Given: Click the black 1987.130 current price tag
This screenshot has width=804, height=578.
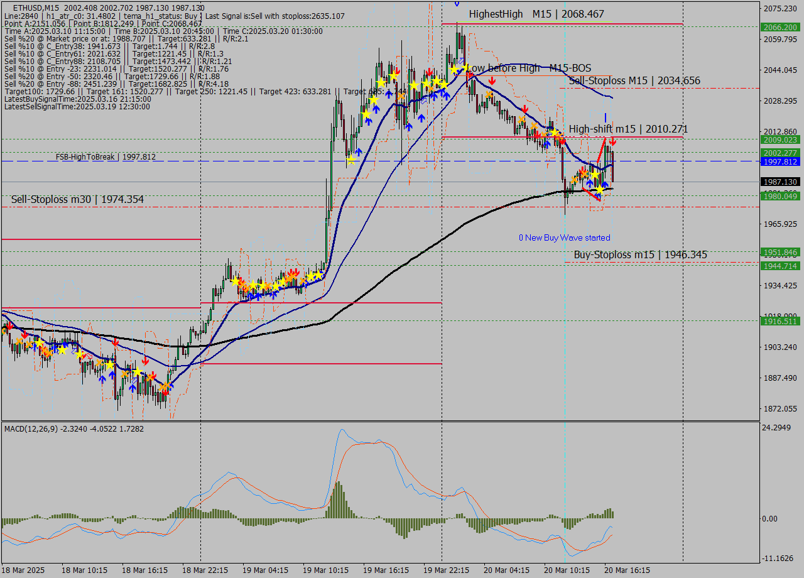Looking at the screenshot, I should pyautogui.click(x=780, y=182).
